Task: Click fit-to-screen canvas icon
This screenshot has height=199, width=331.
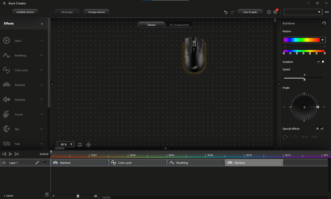Action: (x=80, y=144)
